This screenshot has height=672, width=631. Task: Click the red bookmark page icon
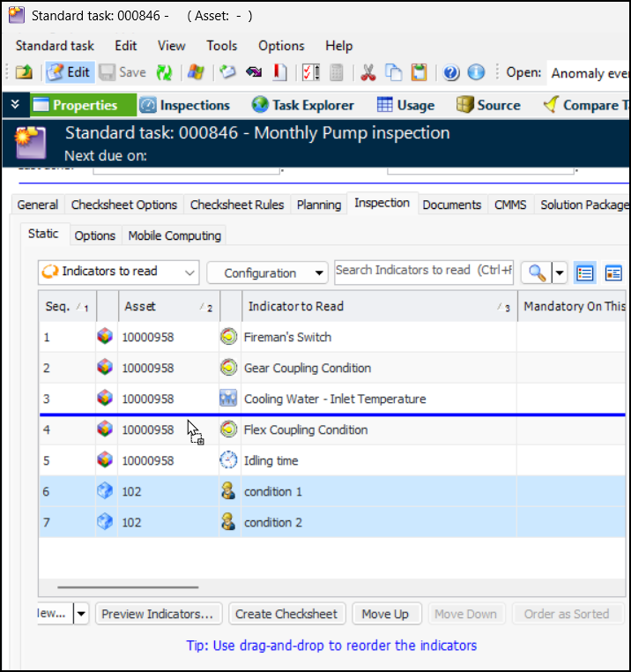[279, 72]
